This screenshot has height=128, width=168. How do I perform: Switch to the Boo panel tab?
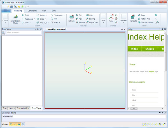click(x=4, y=108)
